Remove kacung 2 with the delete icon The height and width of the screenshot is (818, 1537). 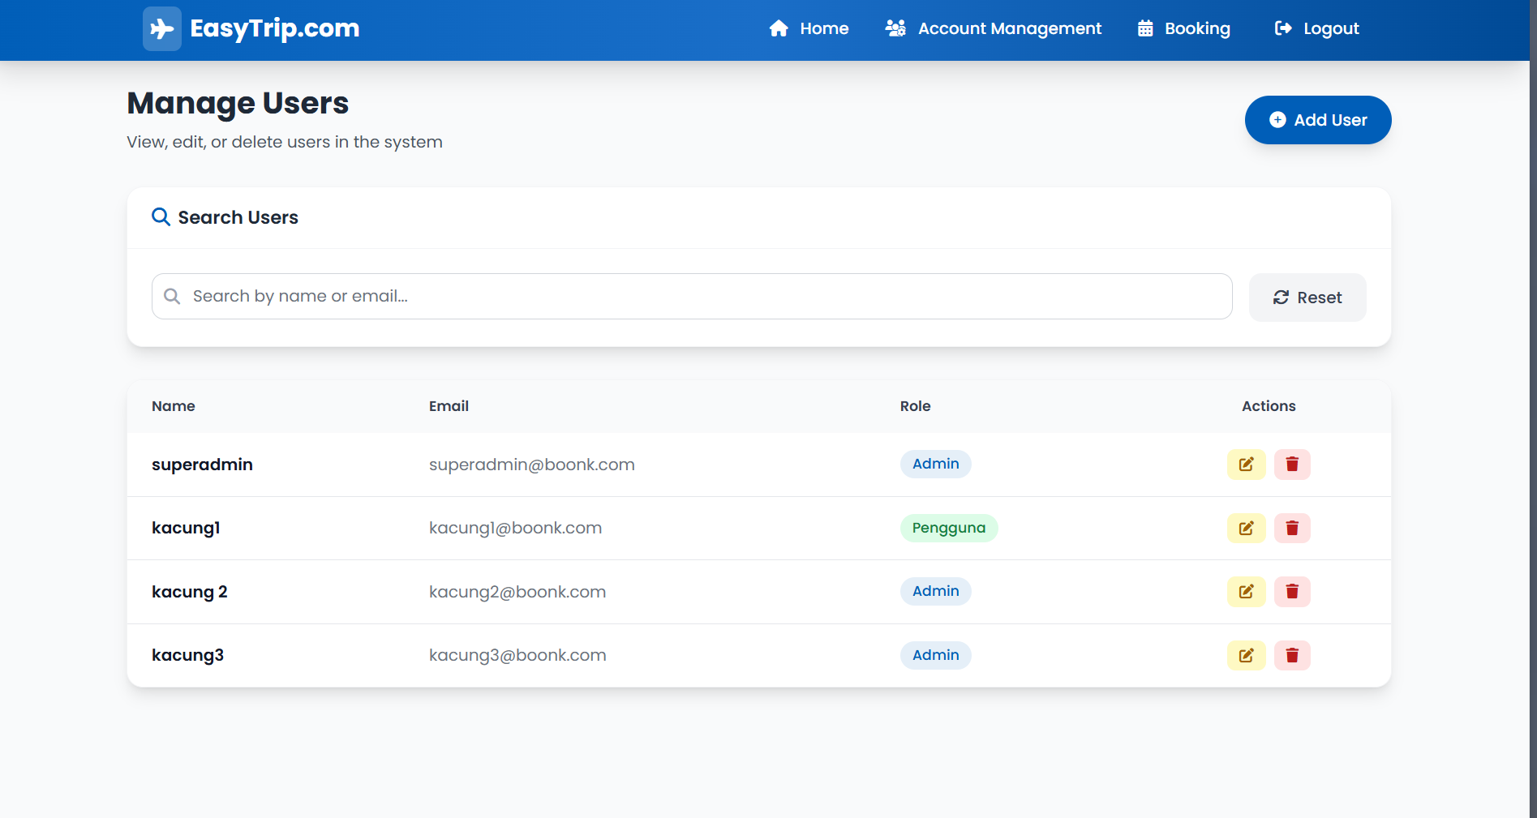[x=1292, y=592]
